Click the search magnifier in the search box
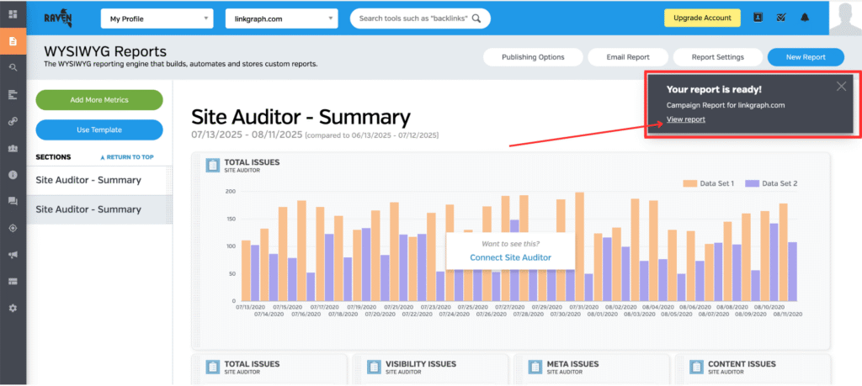The height and width of the screenshot is (386, 862). pos(476,19)
